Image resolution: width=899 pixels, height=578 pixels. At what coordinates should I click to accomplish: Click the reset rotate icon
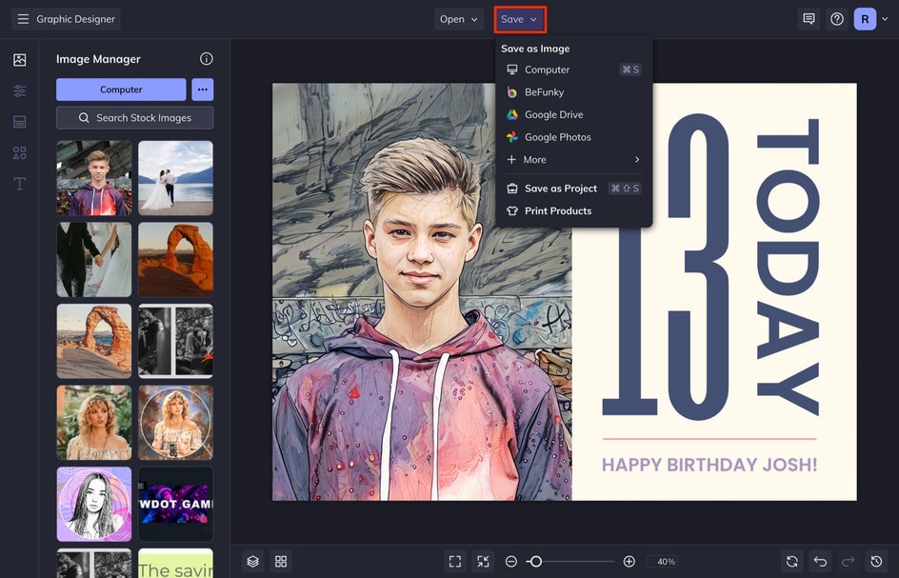point(791,562)
